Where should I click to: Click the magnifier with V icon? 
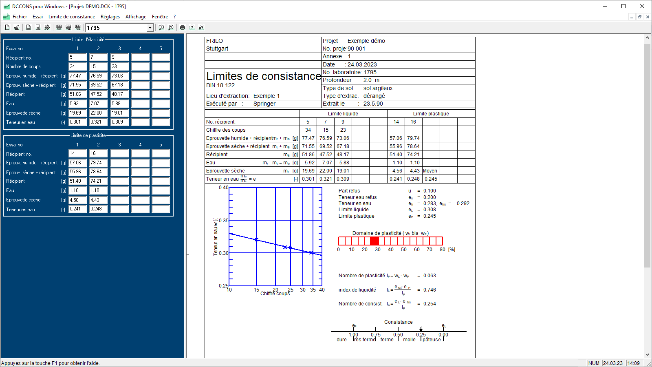[171, 27]
